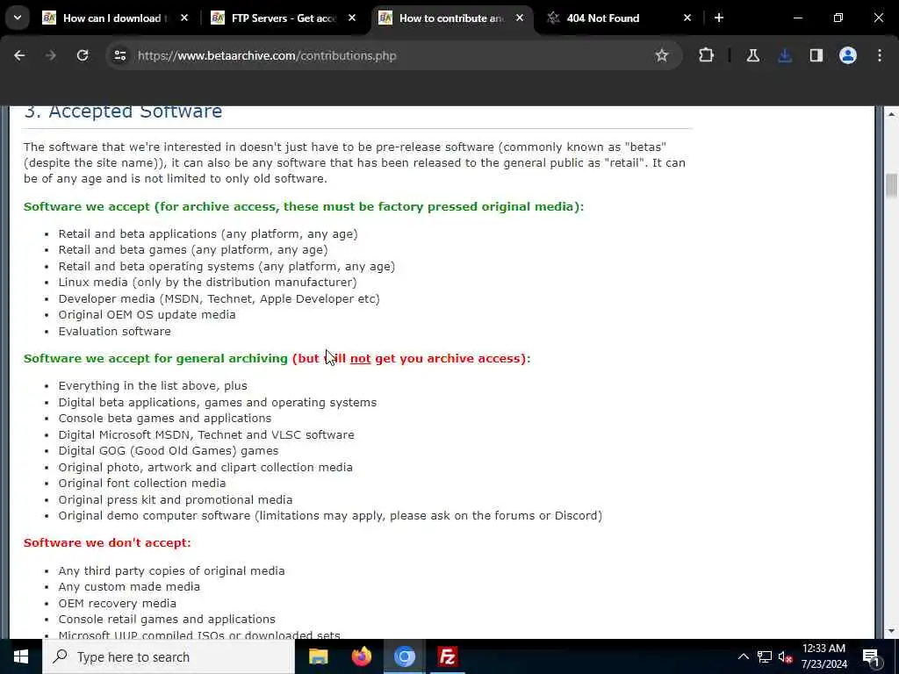Click 'Software we don't accept:' heading
The width and height of the screenshot is (899, 674).
(107, 542)
